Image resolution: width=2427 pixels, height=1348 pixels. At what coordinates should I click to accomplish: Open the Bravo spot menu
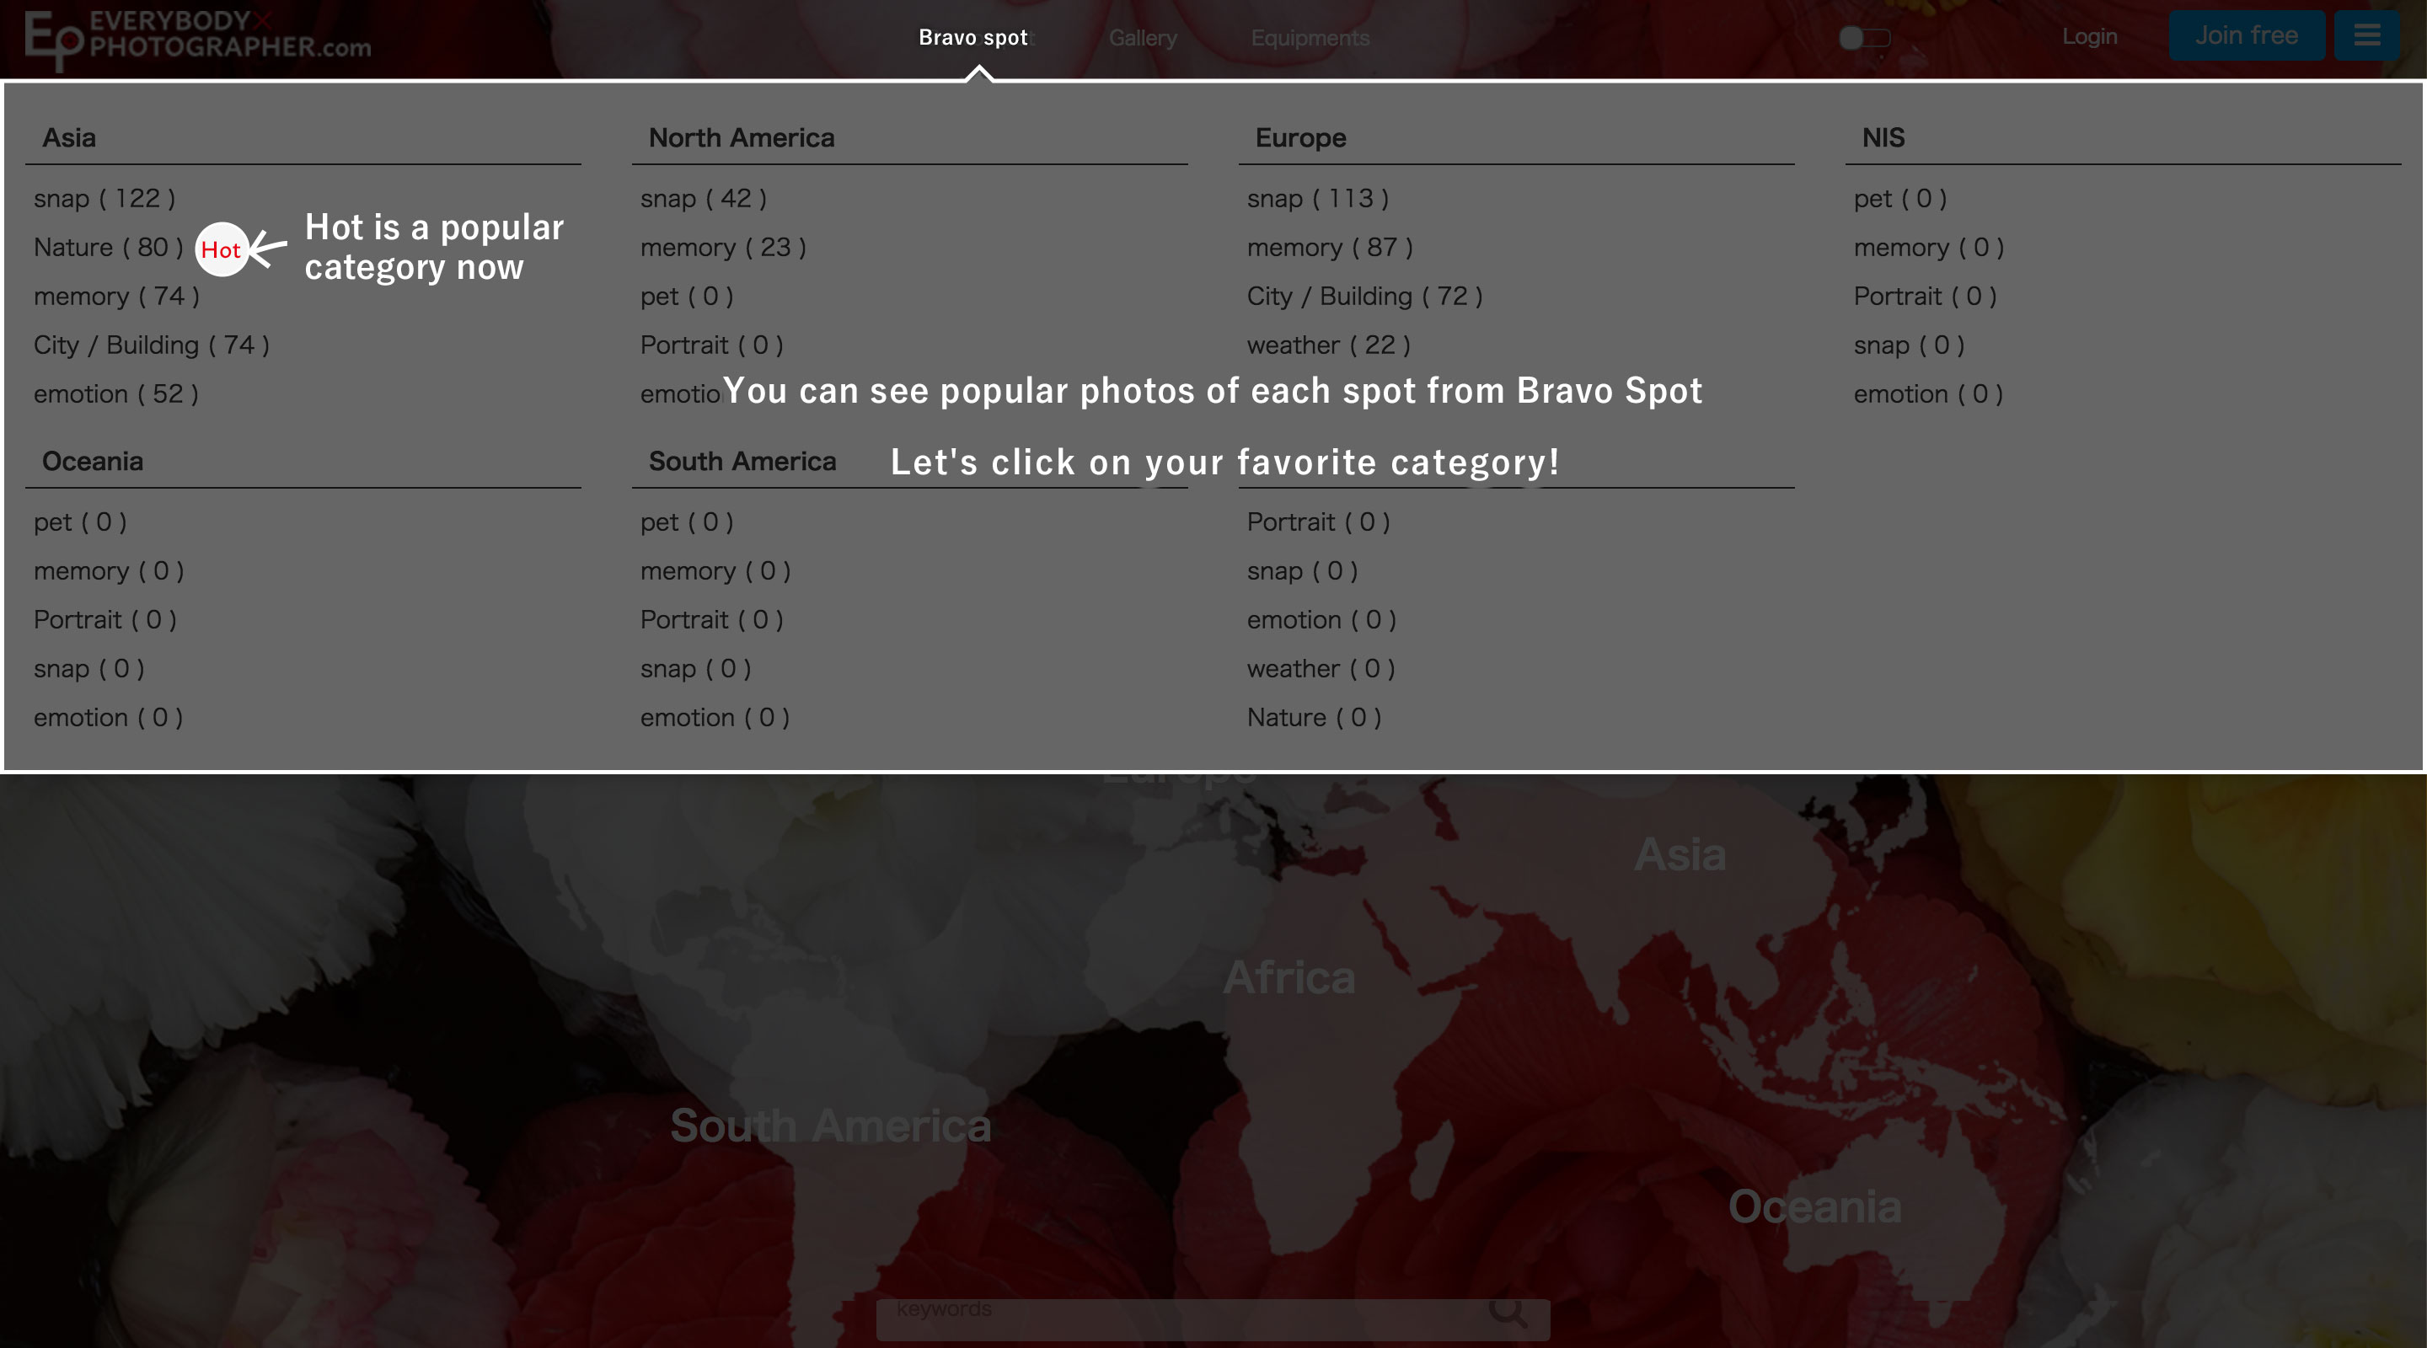pyautogui.click(x=972, y=38)
